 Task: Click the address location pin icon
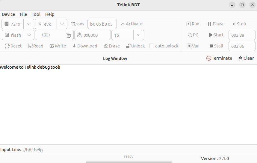click(79, 35)
